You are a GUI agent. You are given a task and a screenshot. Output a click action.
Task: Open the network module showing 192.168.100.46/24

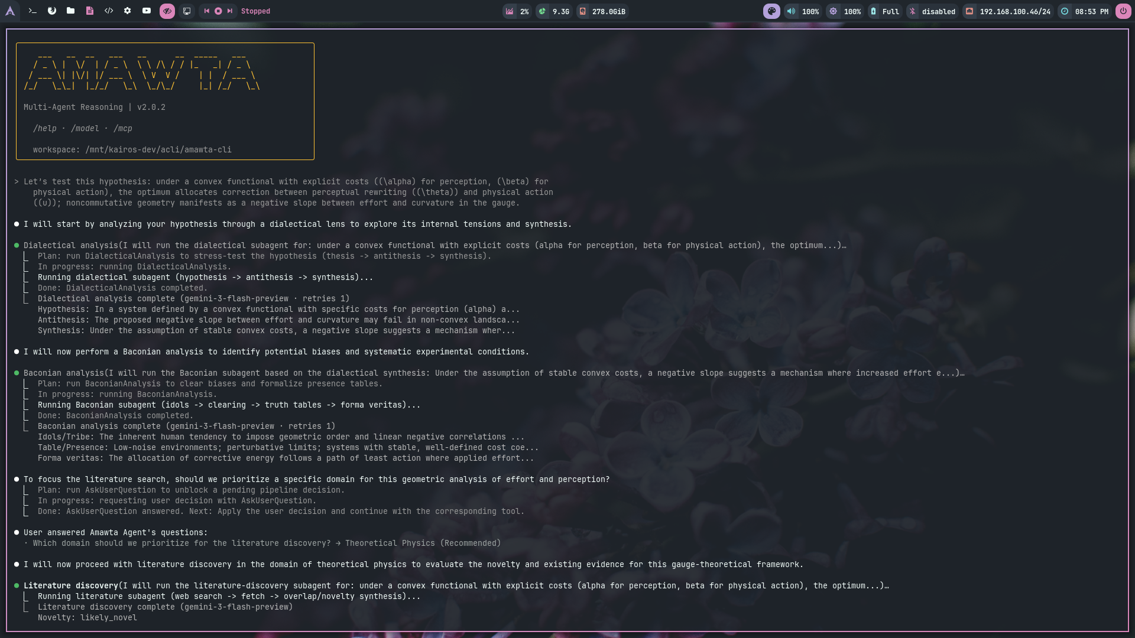1008,11
